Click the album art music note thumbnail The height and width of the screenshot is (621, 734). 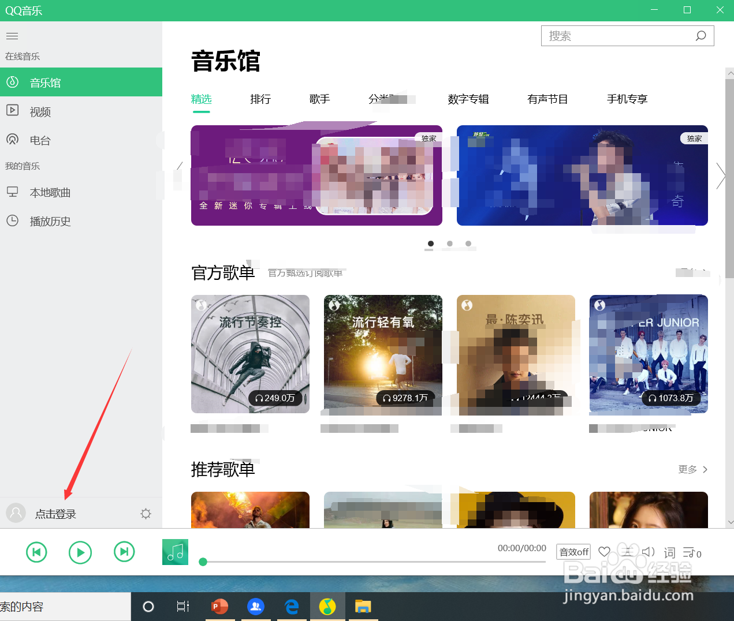(175, 552)
